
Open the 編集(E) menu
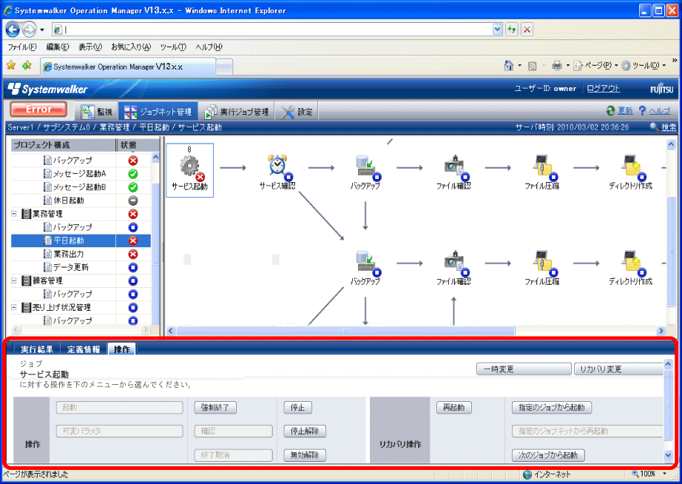click(58, 47)
